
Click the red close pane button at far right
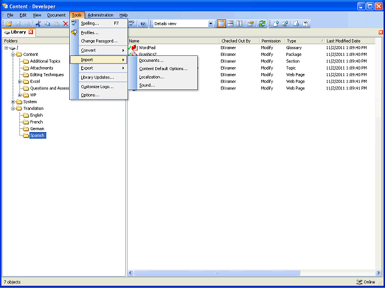(381, 32)
